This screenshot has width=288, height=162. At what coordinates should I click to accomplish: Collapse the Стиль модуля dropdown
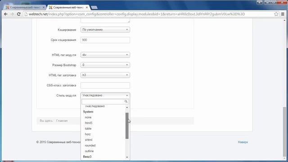click(105, 95)
